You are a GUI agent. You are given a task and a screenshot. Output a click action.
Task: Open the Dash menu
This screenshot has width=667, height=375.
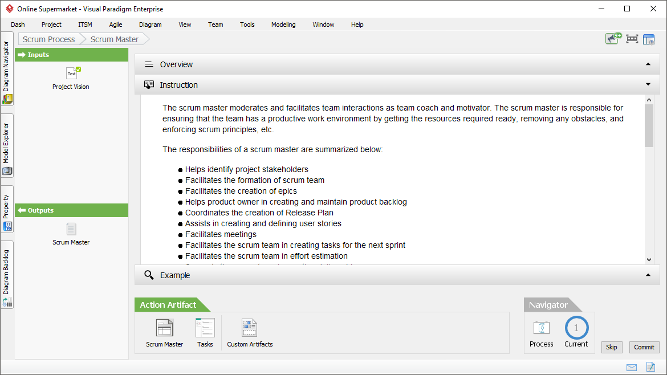point(18,25)
